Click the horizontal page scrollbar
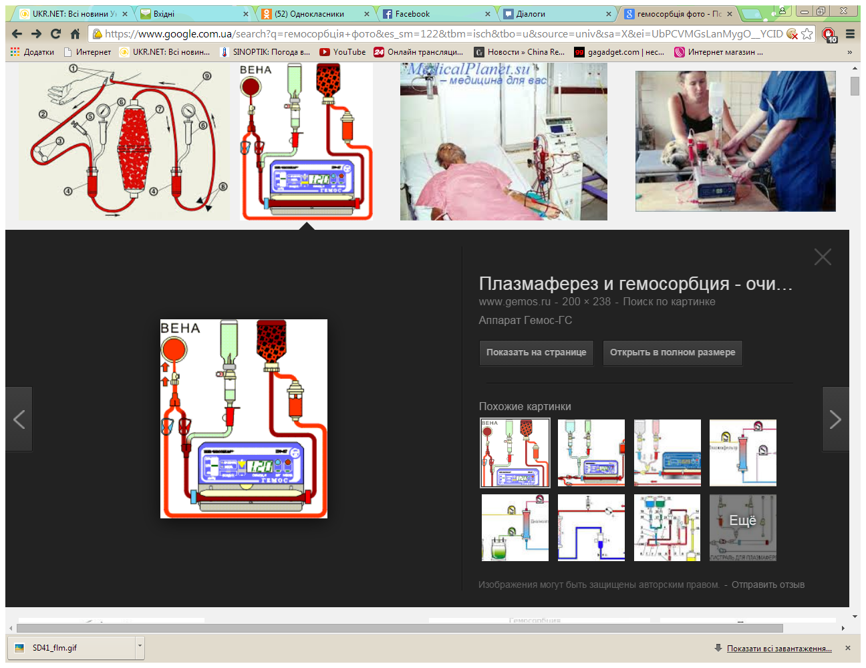Image resolution: width=866 pixels, height=668 pixels. click(x=400, y=628)
